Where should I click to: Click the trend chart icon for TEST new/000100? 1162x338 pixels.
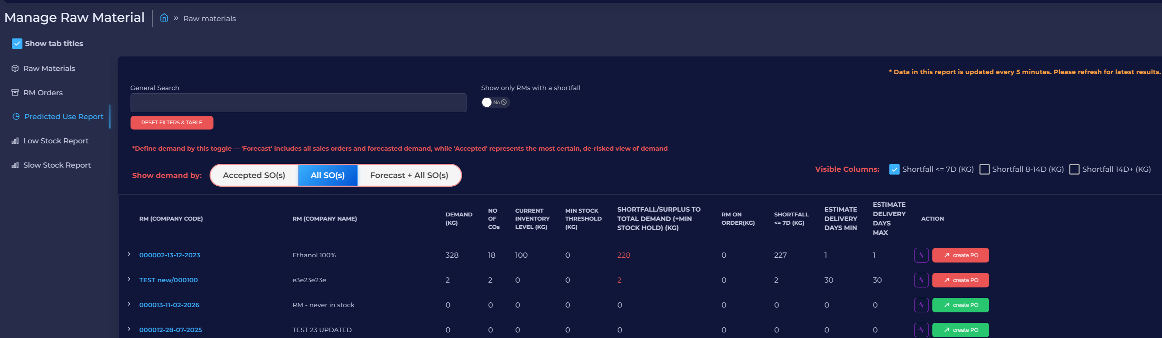(x=921, y=280)
